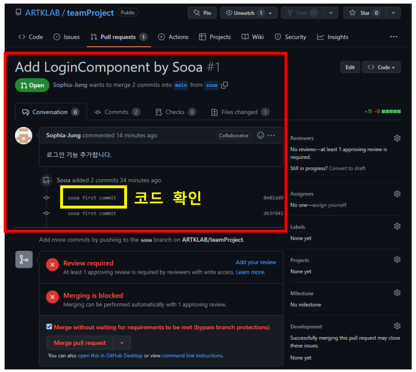Viewport: 416px width, 372px height.
Task: Open the Actions tab
Action: pyautogui.click(x=173, y=37)
